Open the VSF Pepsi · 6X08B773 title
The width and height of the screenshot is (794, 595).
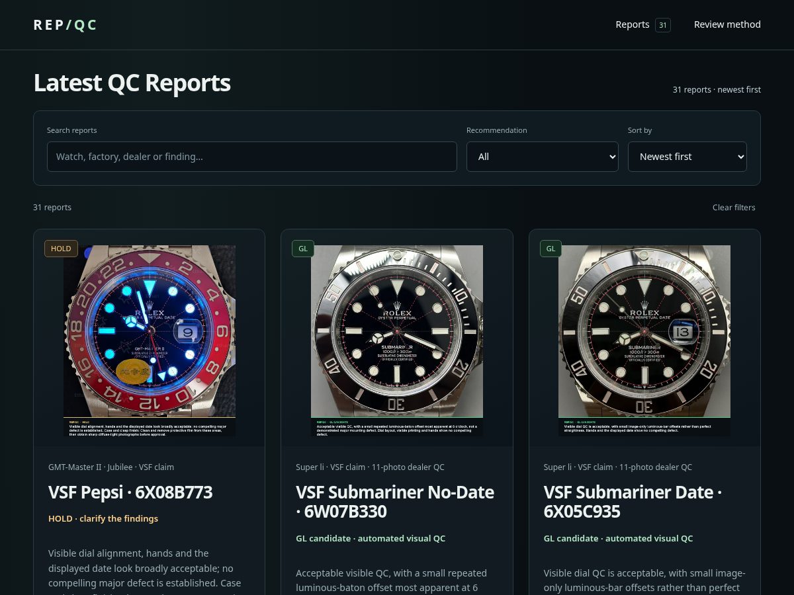click(130, 493)
